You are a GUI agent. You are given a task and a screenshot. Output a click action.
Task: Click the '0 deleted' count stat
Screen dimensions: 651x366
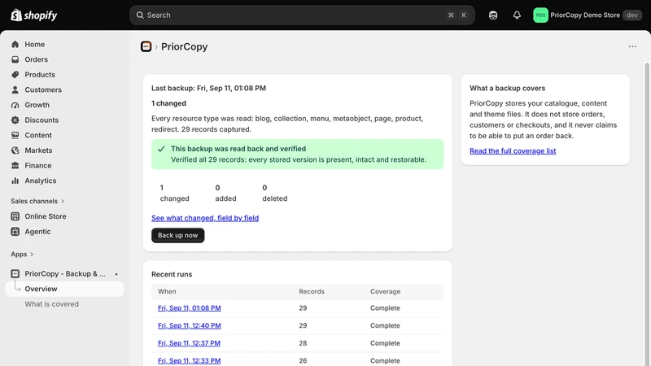coord(274,194)
